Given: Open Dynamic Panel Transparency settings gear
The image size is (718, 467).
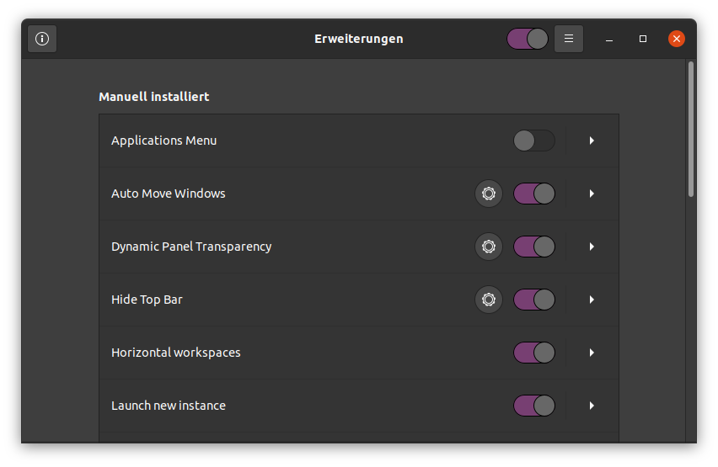Looking at the screenshot, I should 488,247.
